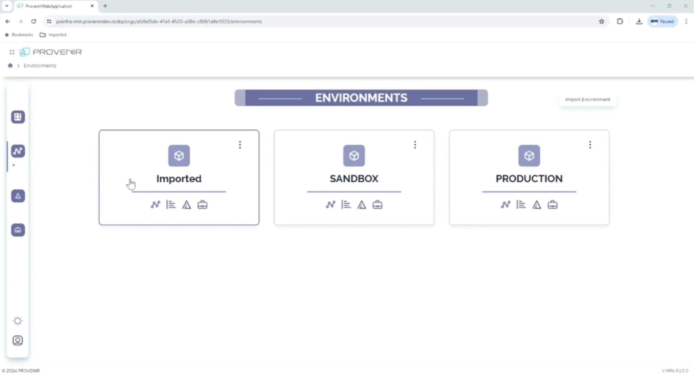Click the Import Environment button

coord(587,100)
